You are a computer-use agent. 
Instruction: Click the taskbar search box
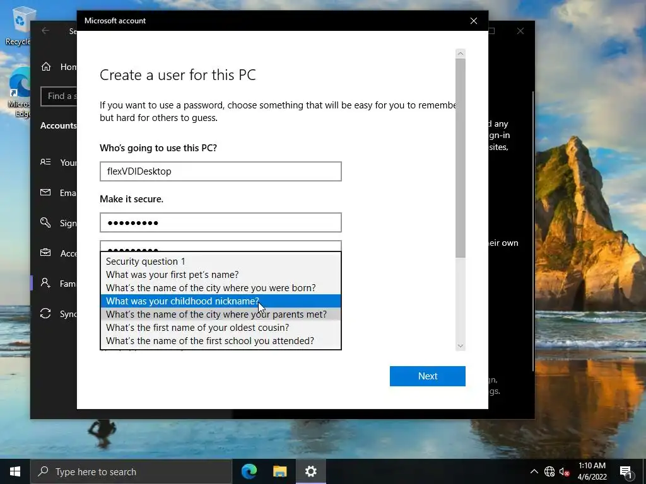(131, 471)
